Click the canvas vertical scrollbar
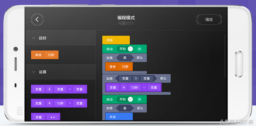Viewport: 256px width, 126px height. 225,56
